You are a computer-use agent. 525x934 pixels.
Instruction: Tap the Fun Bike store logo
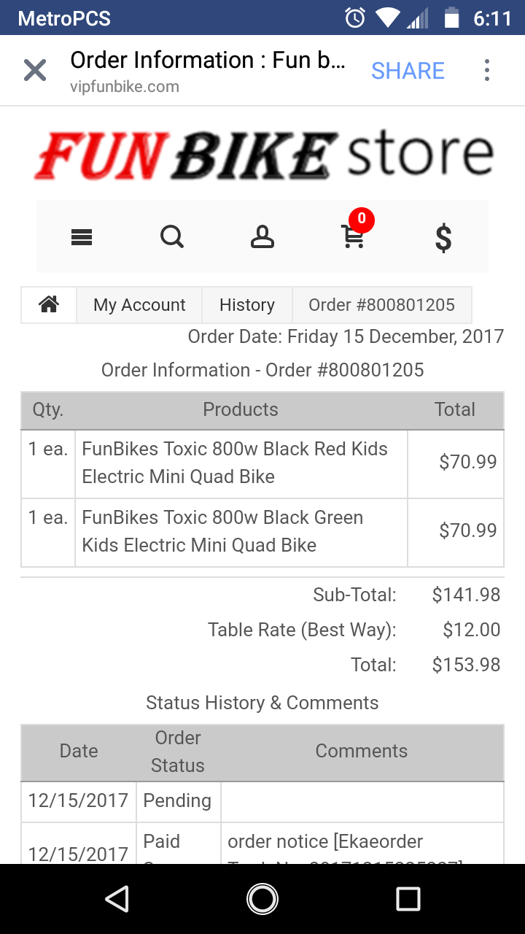point(262,155)
